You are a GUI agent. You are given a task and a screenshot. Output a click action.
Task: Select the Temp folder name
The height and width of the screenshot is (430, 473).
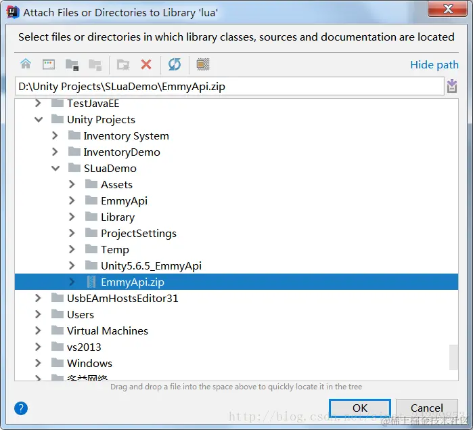coord(114,250)
